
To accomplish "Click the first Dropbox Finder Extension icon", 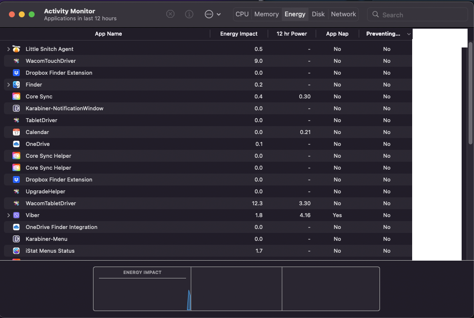I will 16,73.
